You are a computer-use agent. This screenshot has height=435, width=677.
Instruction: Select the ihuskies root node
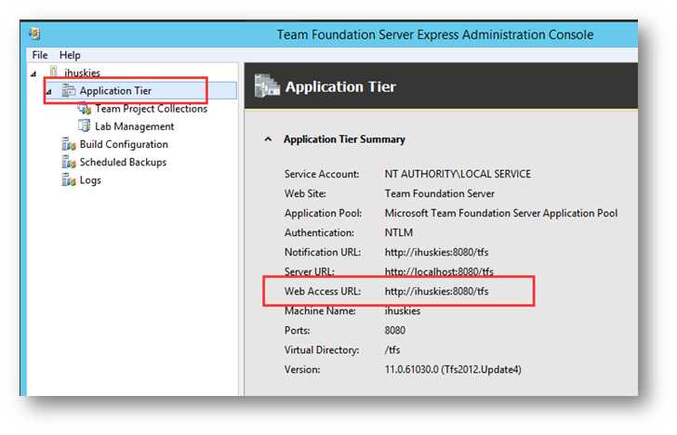pos(82,72)
